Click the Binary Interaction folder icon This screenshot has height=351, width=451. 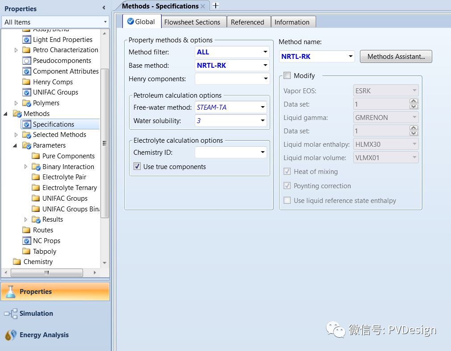point(36,166)
